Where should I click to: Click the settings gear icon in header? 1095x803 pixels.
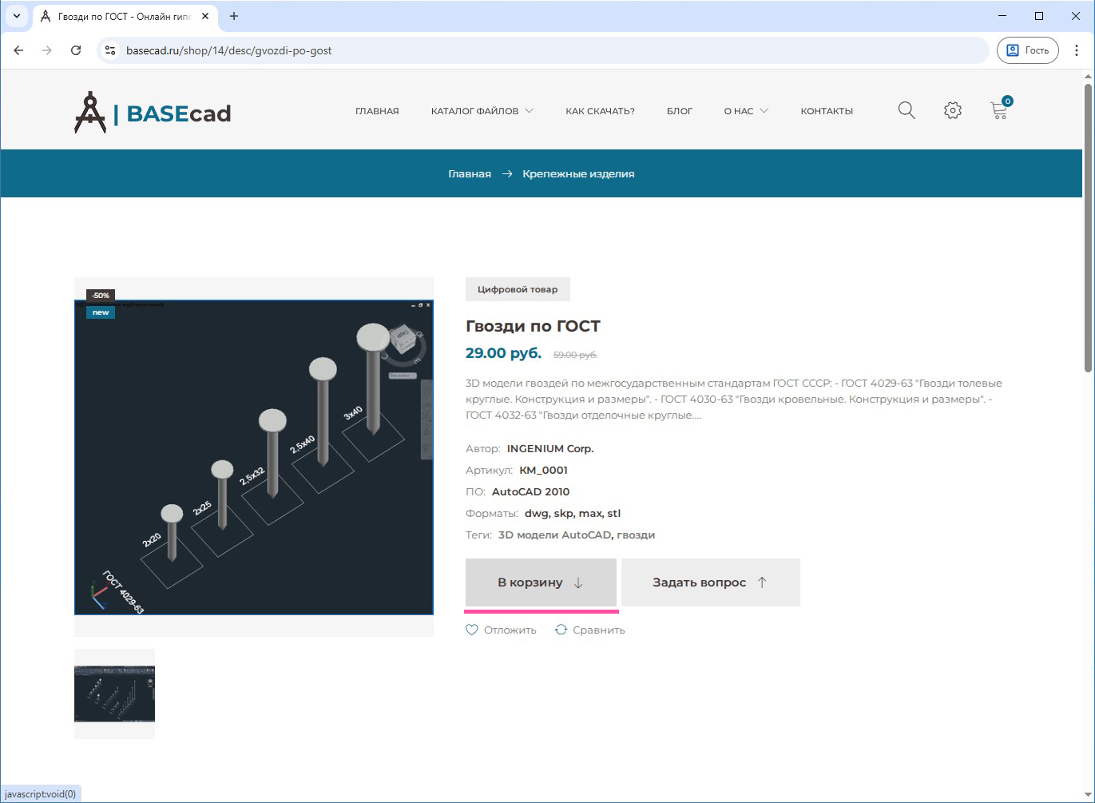tap(952, 110)
